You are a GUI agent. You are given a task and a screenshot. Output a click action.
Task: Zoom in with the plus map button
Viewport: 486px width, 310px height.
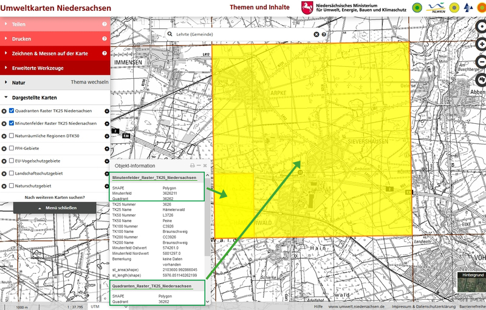(x=482, y=44)
